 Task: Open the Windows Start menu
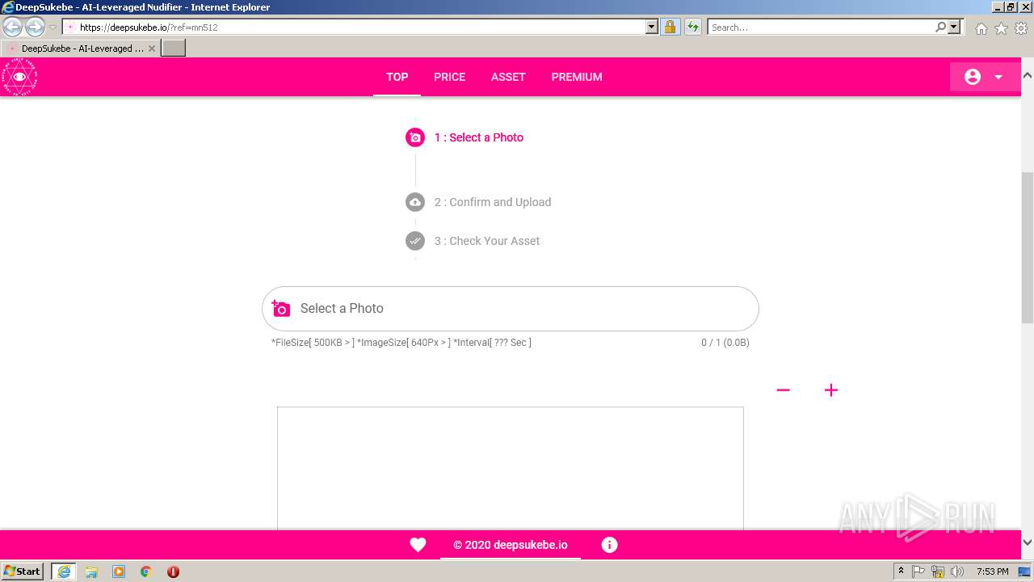(x=23, y=571)
